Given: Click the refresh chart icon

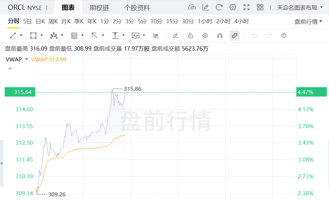Looking at the screenshot, I should tap(219, 8).
